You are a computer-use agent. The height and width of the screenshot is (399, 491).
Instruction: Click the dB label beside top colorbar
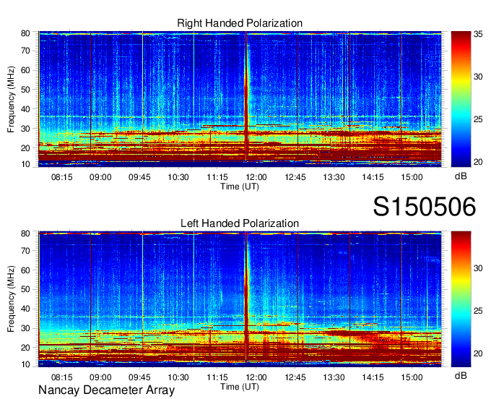click(461, 176)
